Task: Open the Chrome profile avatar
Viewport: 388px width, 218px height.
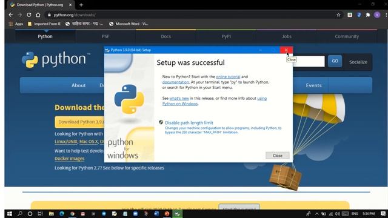Action: (377, 15)
